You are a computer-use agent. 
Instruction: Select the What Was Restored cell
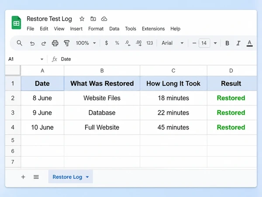pos(102,83)
